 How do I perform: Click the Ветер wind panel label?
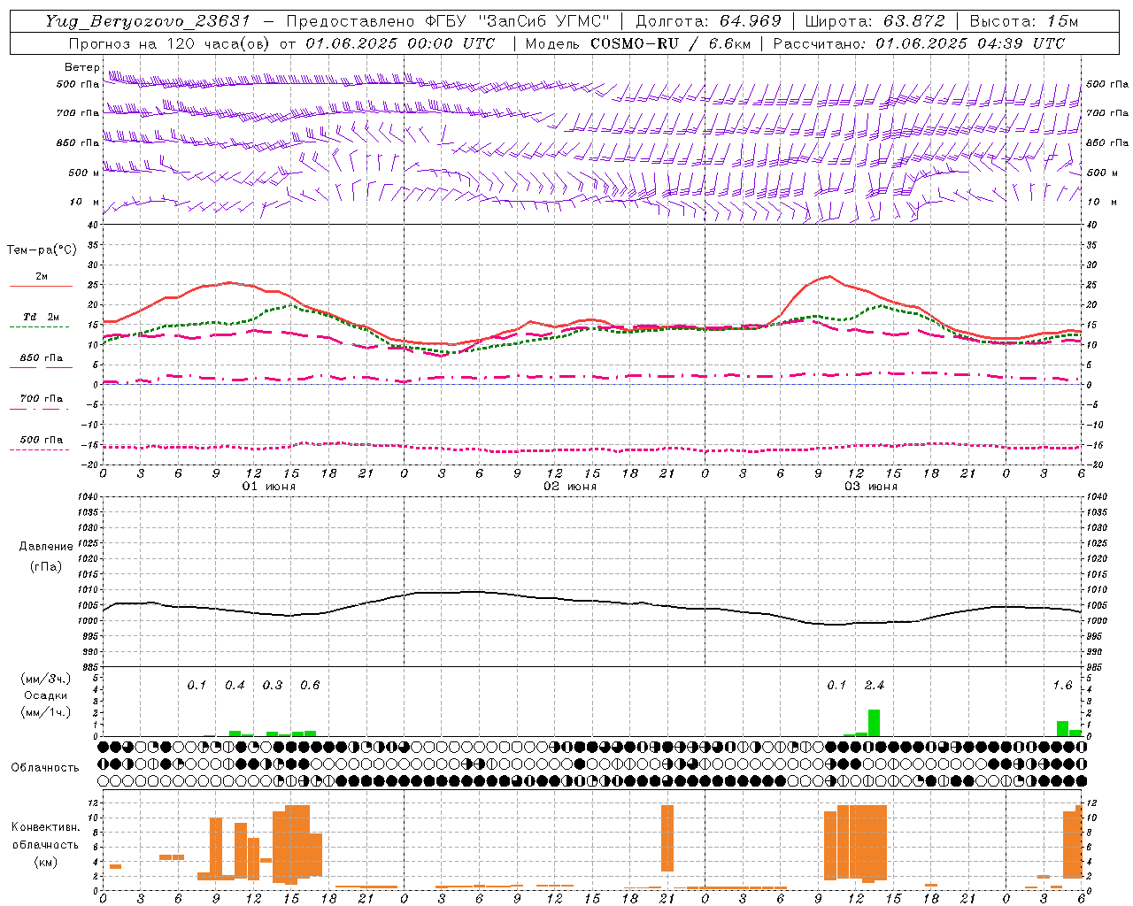(82, 67)
